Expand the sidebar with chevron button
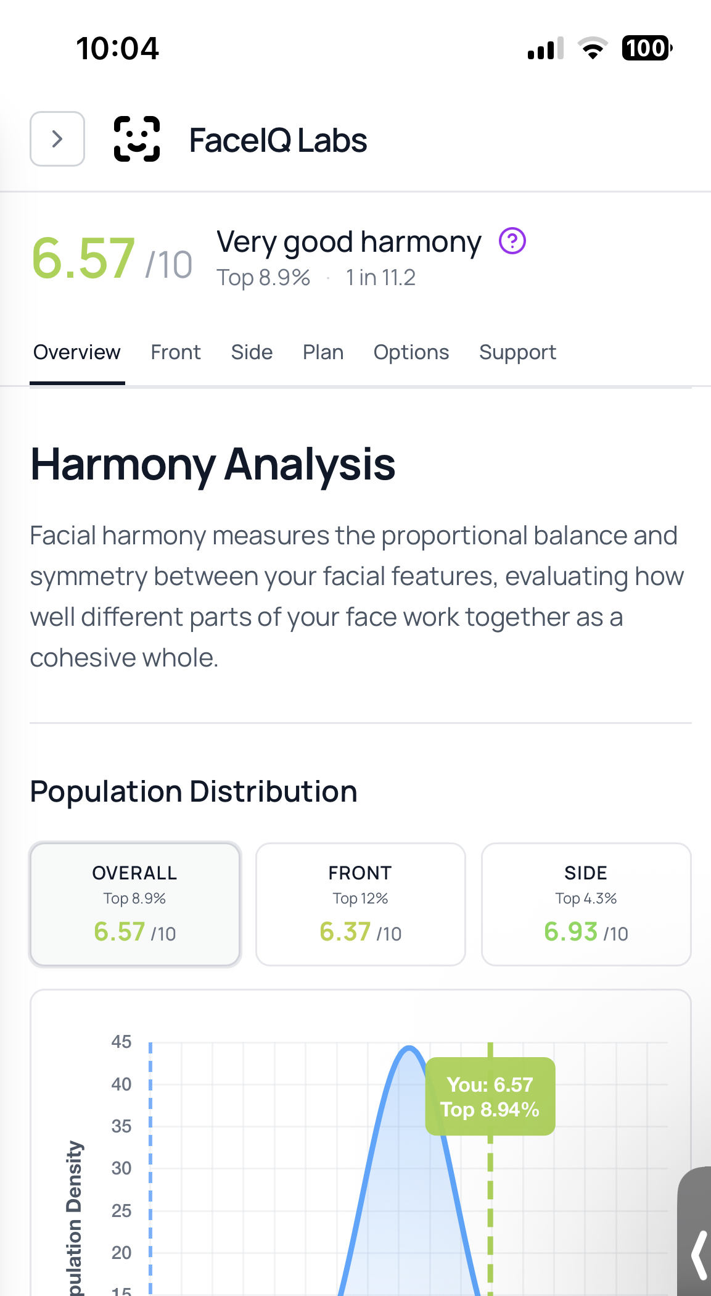 tap(57, 139)
